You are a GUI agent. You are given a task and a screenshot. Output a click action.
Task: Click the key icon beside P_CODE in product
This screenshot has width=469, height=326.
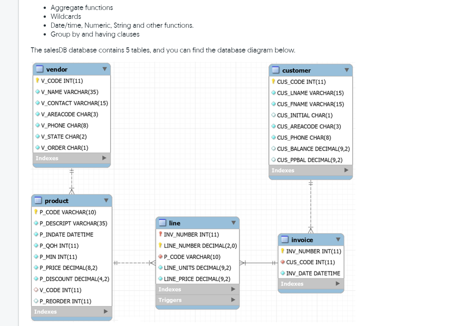(36, 212)
